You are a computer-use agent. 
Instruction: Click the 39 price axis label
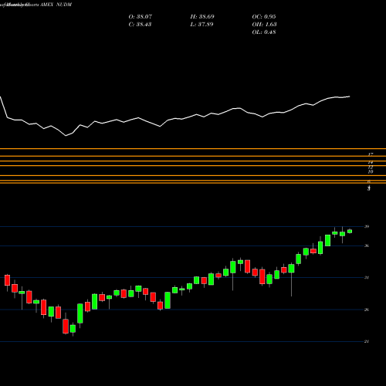coord(367,226)
